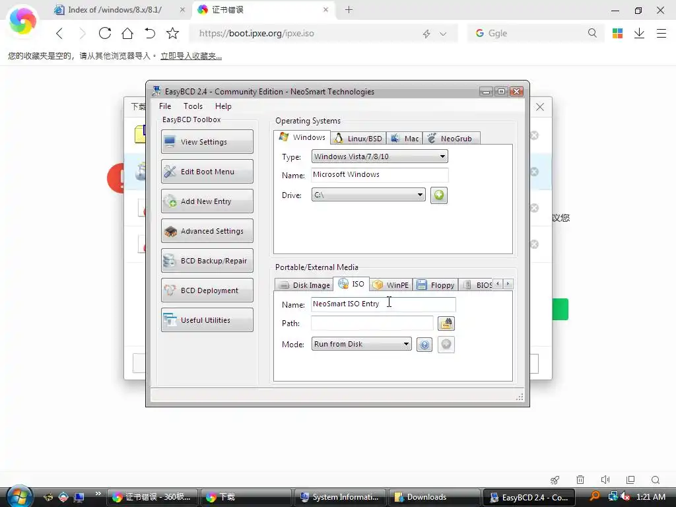Click the green add Windows entry icon
Image resolution: width=676 pixels, height=507 pixels.
tap(439, 195)
